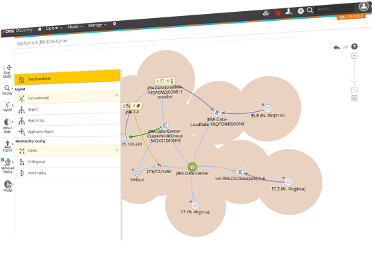Viewport: 372px width, 253px height.
Task: Click the BMC Discovery logo
Action: (x=17, y=31)
